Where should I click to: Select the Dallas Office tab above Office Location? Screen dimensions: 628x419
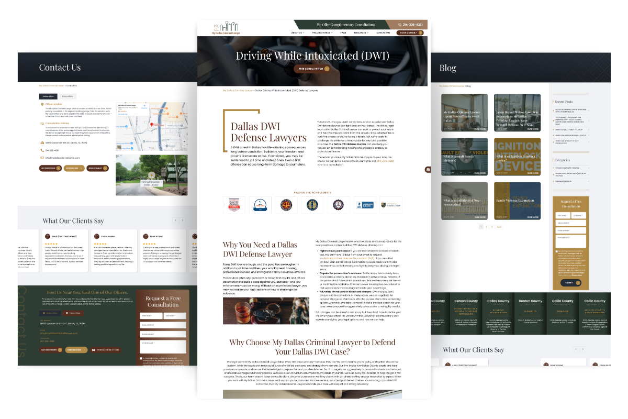click(49, 96)
